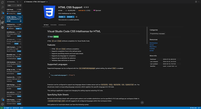The height and width of the screenshot is (109, 201).
Task: Open the Explorer view in activity bar
Action: [2, 2]
